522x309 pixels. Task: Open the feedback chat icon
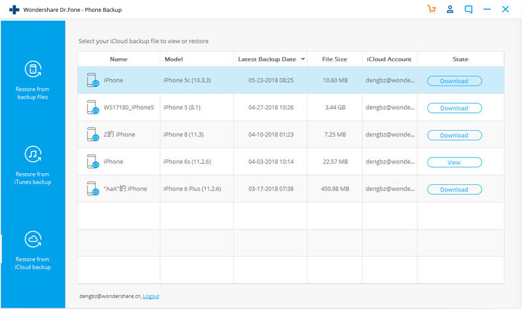(x=468, y=9)
